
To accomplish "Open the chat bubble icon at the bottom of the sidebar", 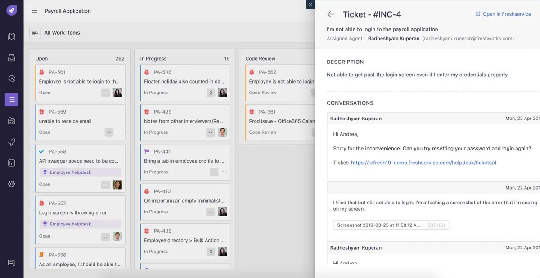I will (12, 263).
